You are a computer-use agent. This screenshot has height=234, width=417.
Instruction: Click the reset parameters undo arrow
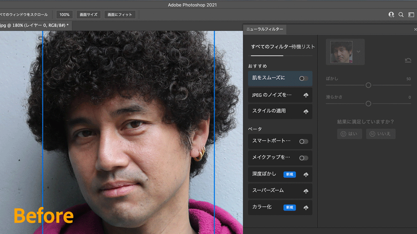pyautogui.click(x=408, y=61)
